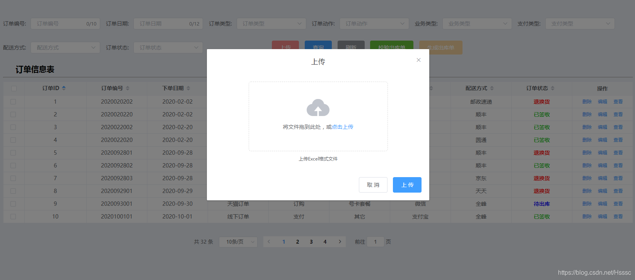This screenshot has width=635, height=280.
Task: Open the 业务类型 dropdown
Action: [x=477, y=24]
